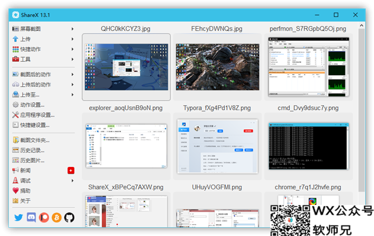Click the ShareX logo in title bar
The height and width of the screenshot is (236, 374).
click(x=16, y=15)
